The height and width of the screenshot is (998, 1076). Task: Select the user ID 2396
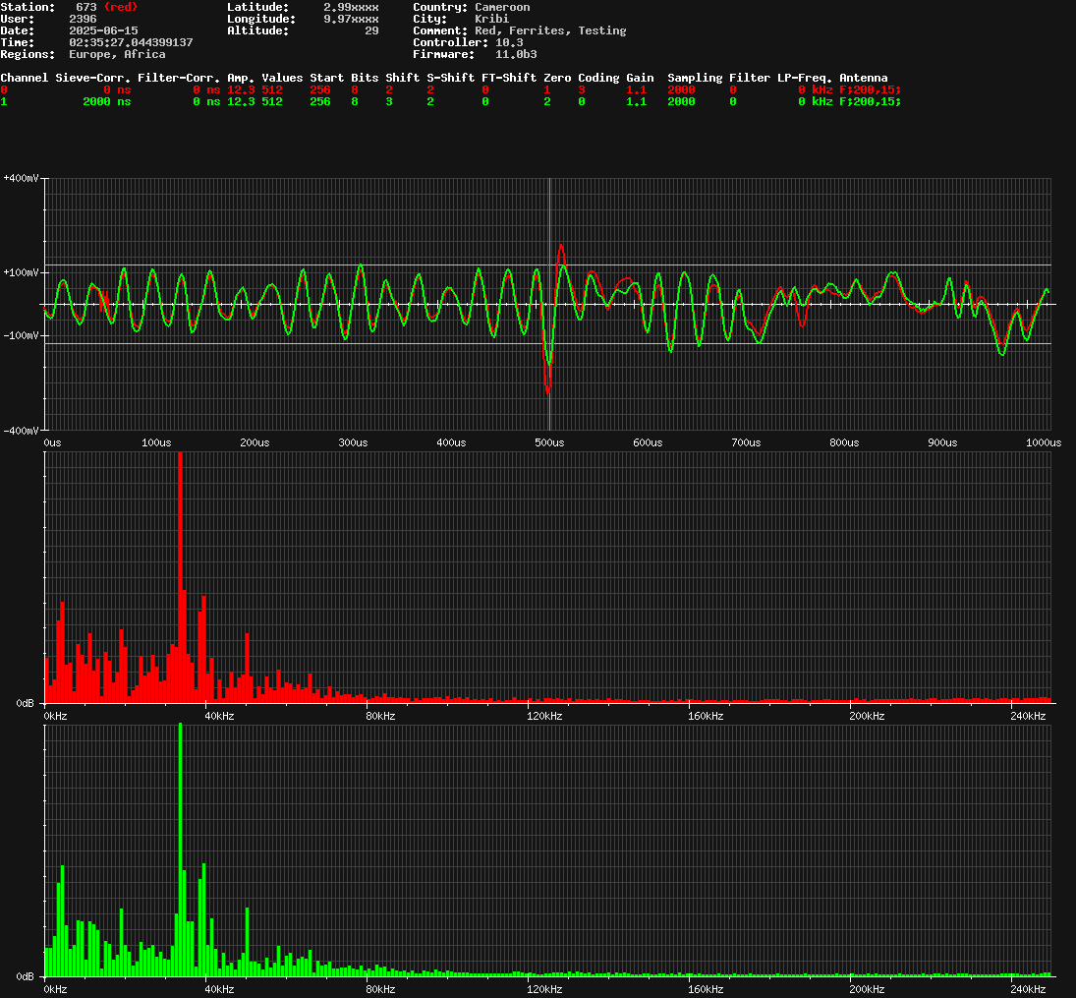[x=83, y=19]
